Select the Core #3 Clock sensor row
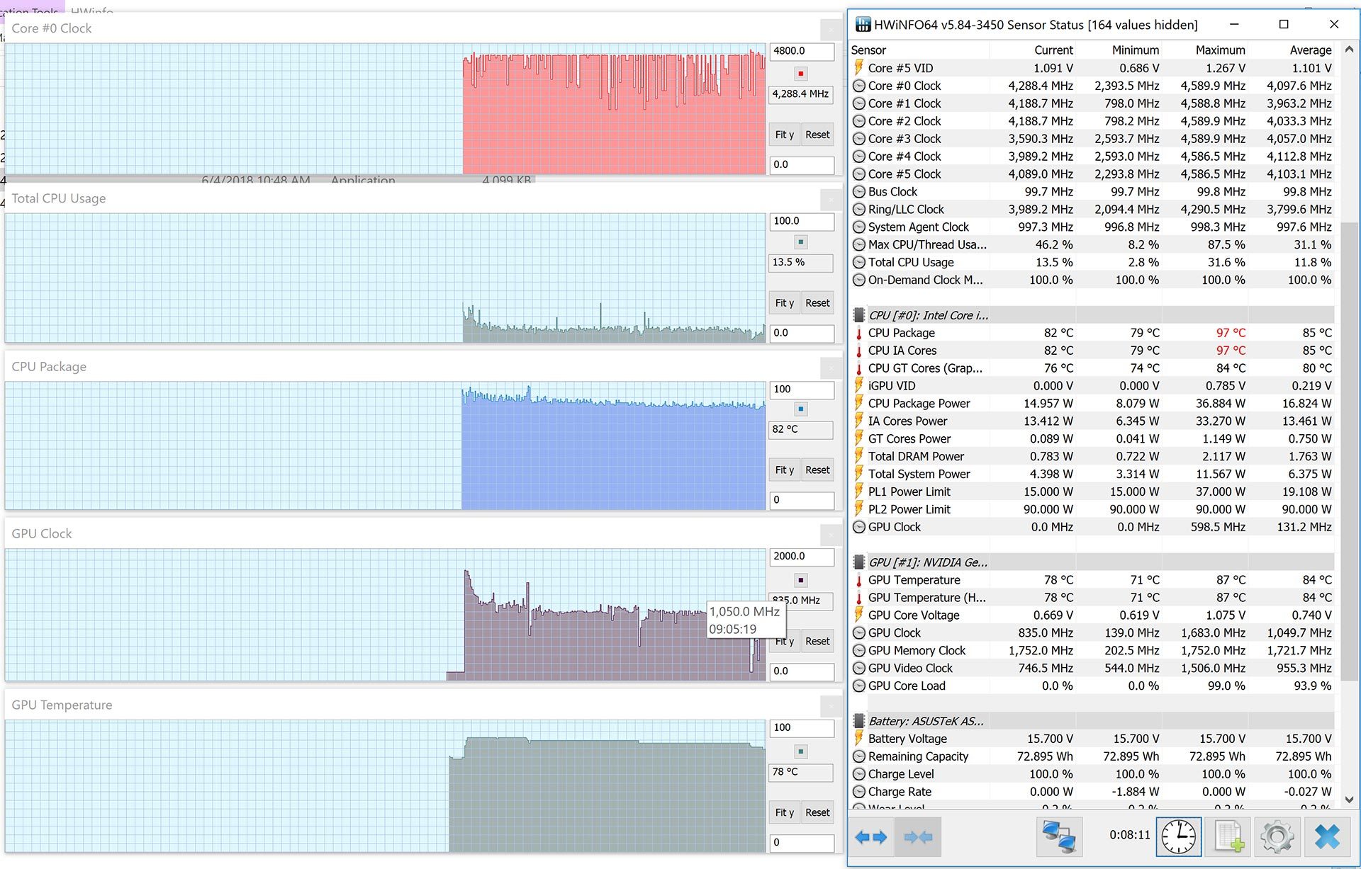This screenshot has width=1361, height=869. tap(1092, 139)
